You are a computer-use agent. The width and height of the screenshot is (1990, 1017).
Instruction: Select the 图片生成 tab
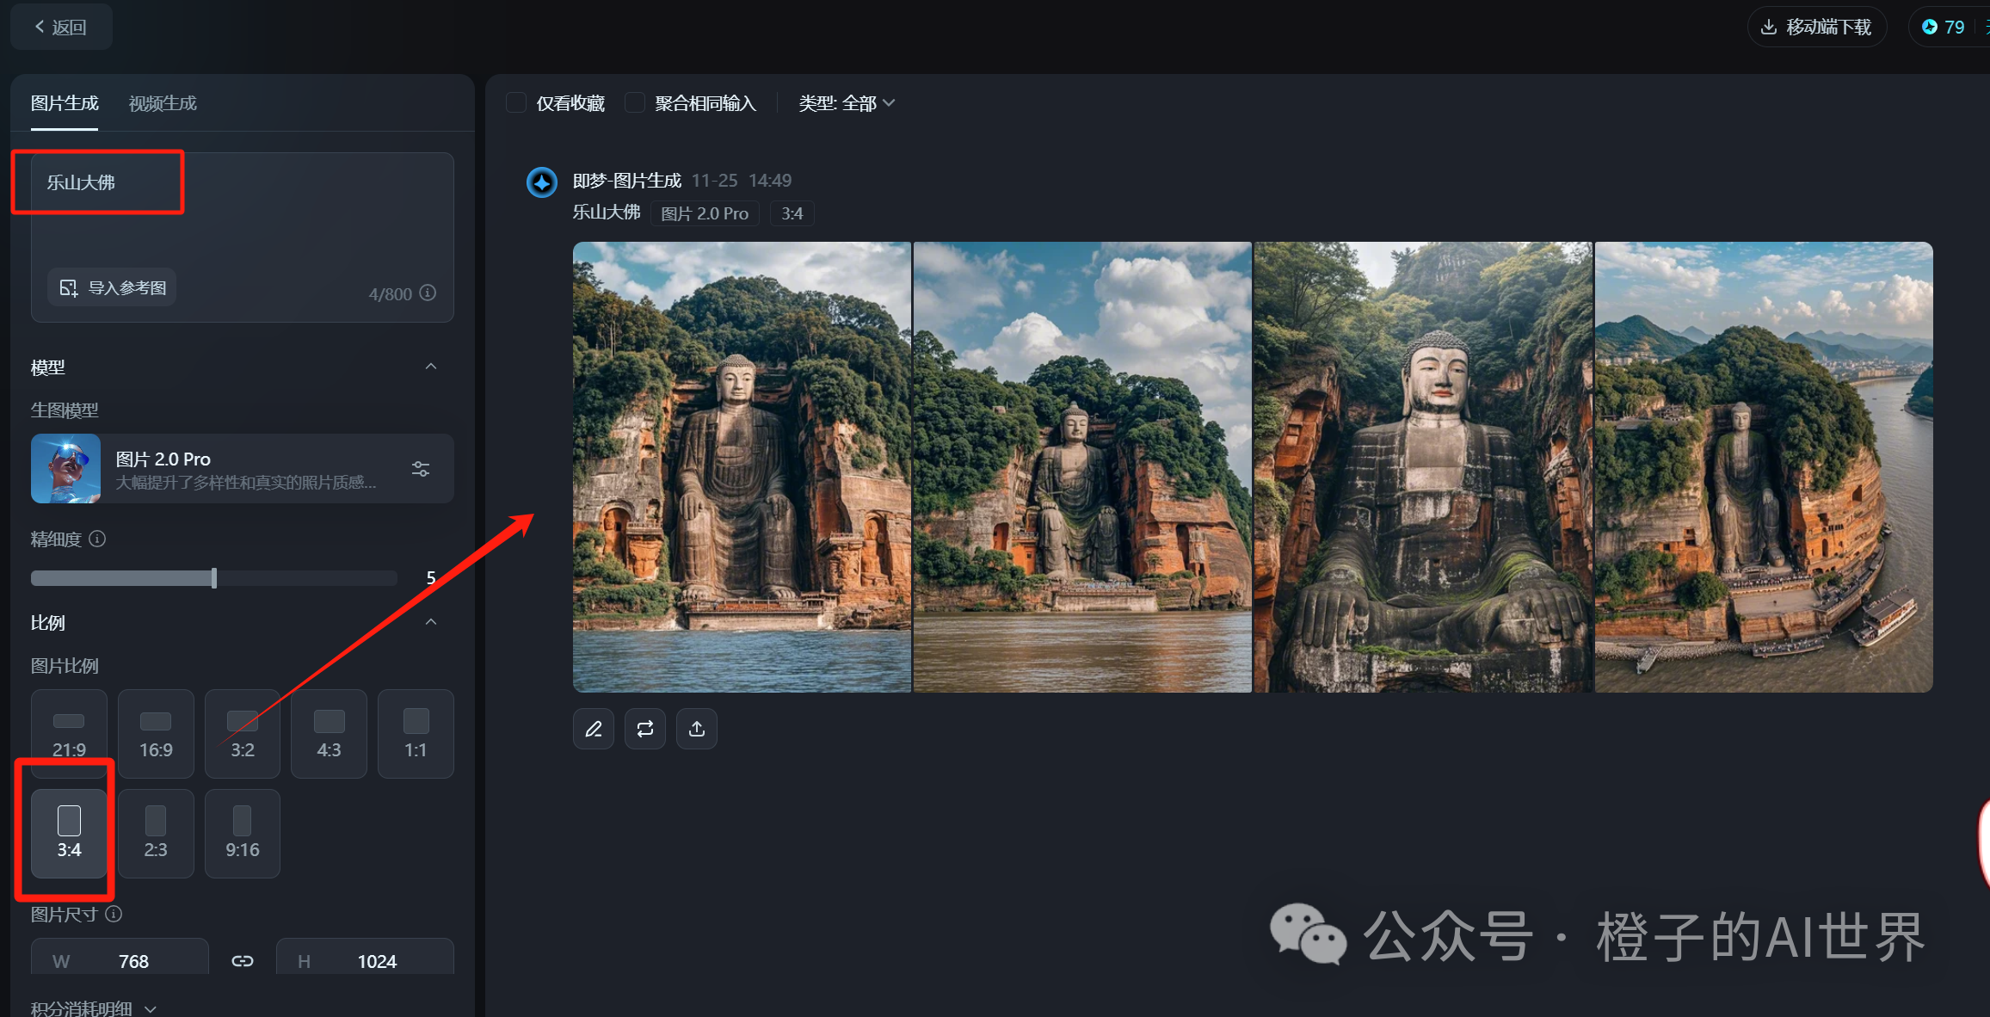[x=65, y=103]
